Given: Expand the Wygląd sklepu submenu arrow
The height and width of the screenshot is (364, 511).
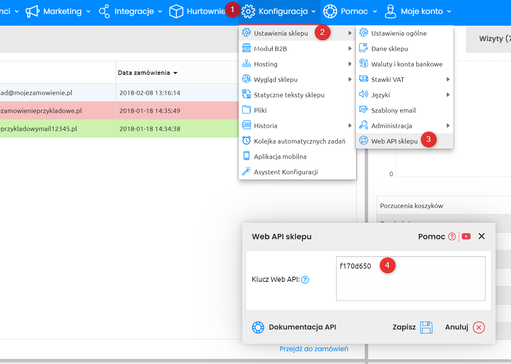Looking at the screenshot, I should [350, 79].
